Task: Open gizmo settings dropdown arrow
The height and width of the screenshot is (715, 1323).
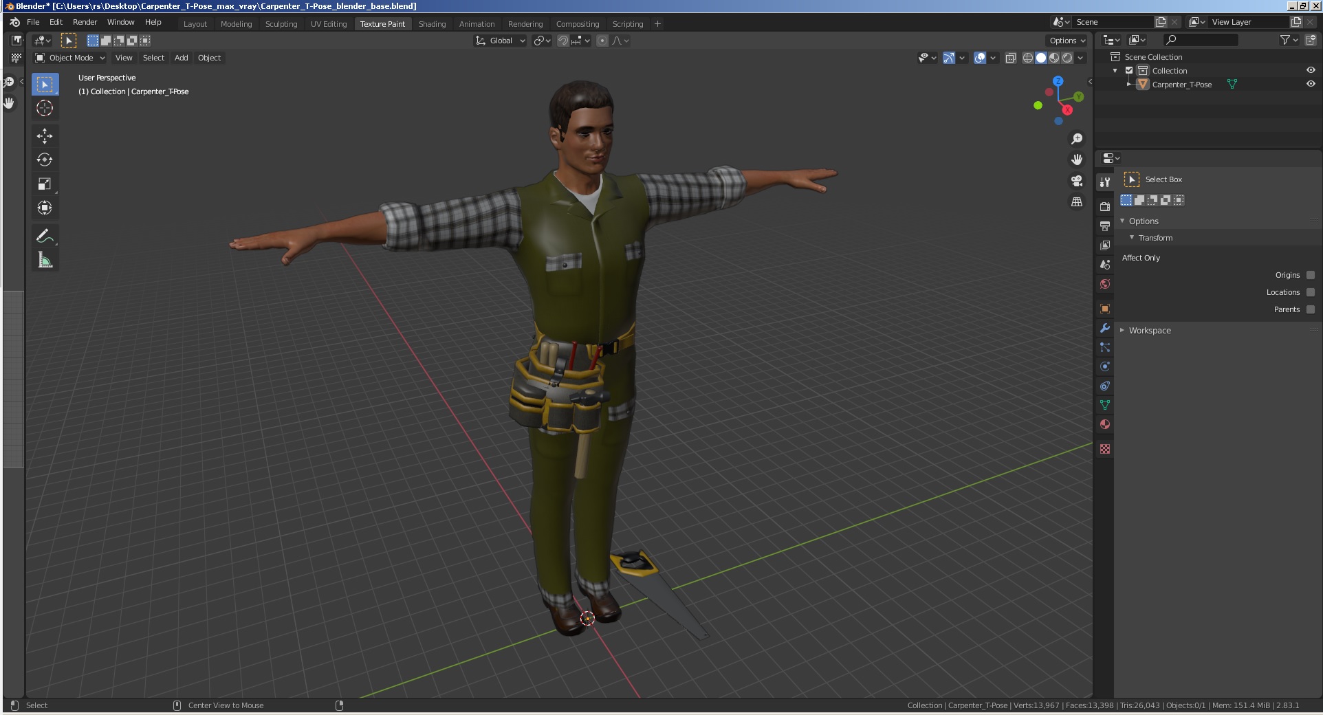Action: coord(963,58)
